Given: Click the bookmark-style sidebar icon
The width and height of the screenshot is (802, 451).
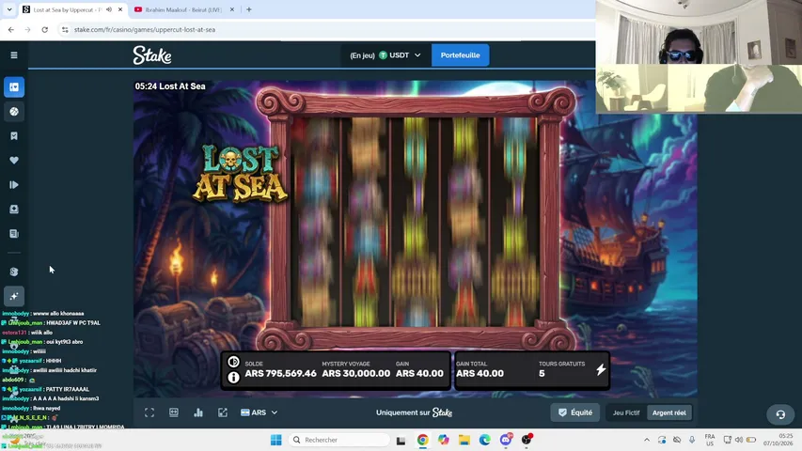Looking at the screenshot, I should coord(14,136).
